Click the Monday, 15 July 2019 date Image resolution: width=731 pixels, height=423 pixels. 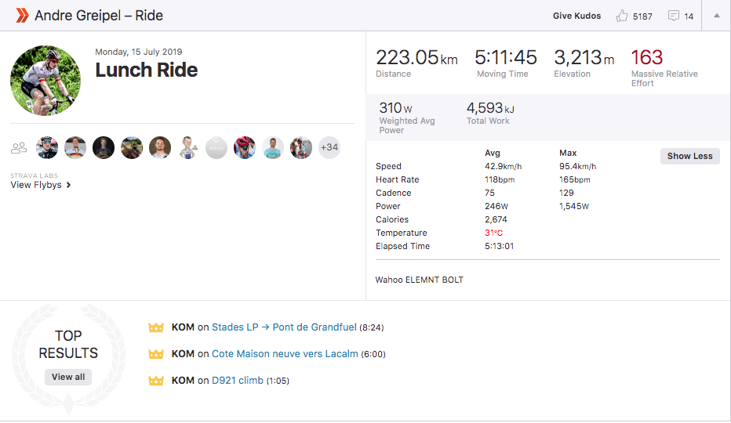pyautogui.click(x=139, y=52)
